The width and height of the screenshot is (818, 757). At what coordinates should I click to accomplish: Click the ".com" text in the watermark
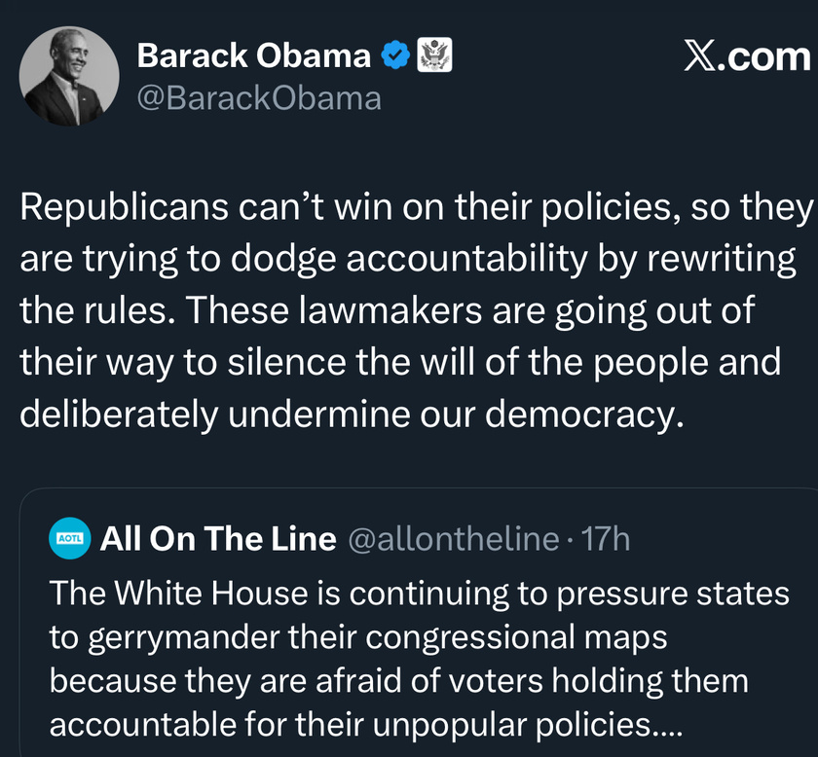[764, 56]
